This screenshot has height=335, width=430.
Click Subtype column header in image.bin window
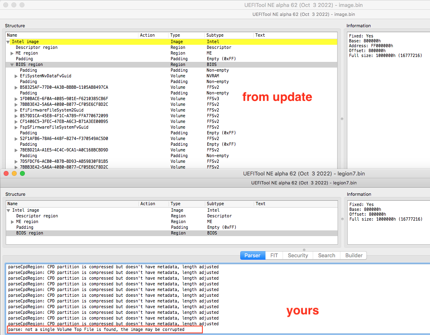229,35
